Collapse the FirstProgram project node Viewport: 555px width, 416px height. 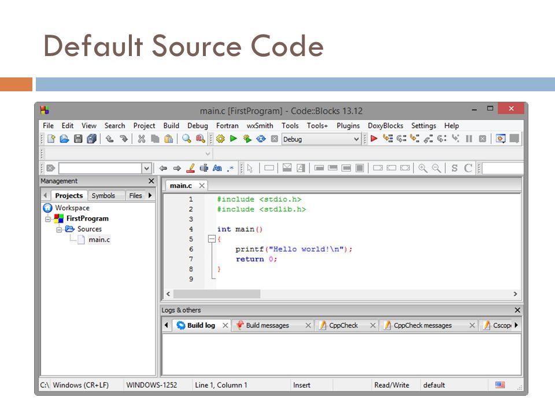point(48,219)
